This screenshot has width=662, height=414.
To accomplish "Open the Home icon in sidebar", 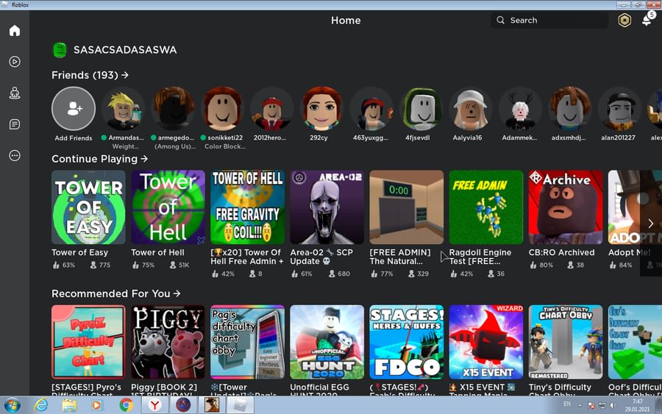I will (15, 30).
